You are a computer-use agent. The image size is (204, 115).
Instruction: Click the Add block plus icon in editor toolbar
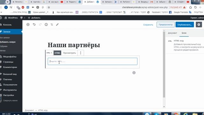[28, 25]
